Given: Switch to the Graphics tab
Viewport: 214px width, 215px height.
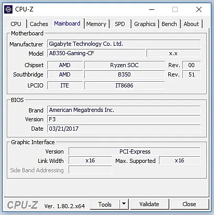Looking at the screenshot, I should coord(145,24).
